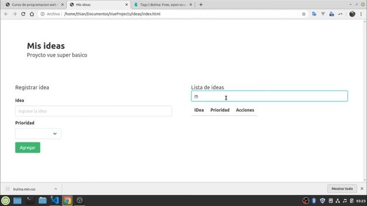The height and width of the screenshot is (206, 367).
Task: Switch to the Mis ideas tab
Action: click(x=98, y=5)
